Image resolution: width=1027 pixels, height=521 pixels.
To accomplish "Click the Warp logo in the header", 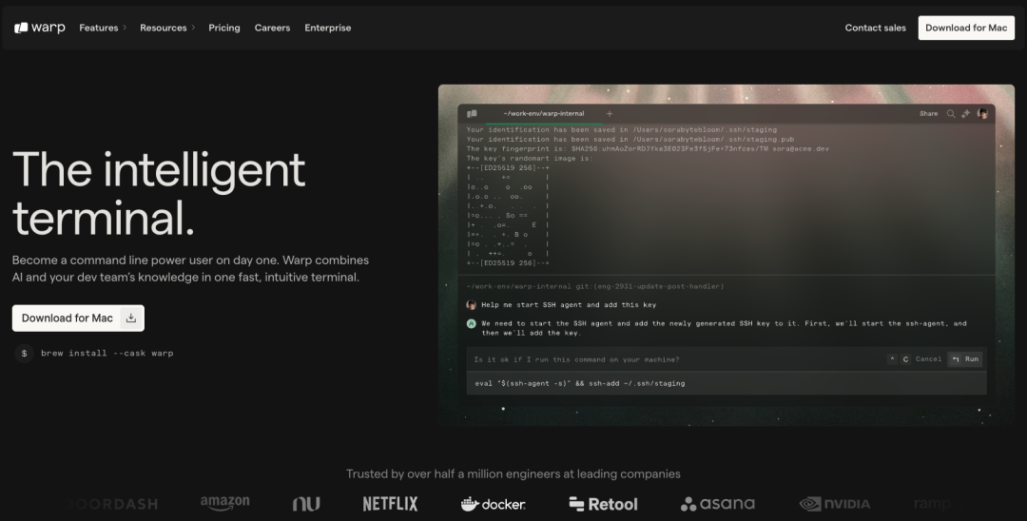I will 40,28.
